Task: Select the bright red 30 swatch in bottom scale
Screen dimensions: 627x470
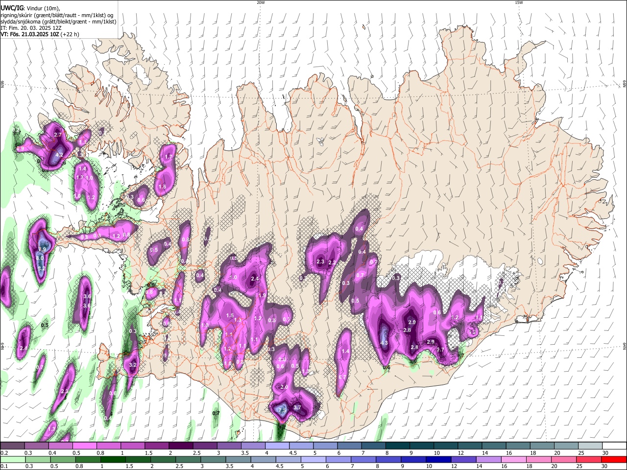Action: (x=614, y=459)
